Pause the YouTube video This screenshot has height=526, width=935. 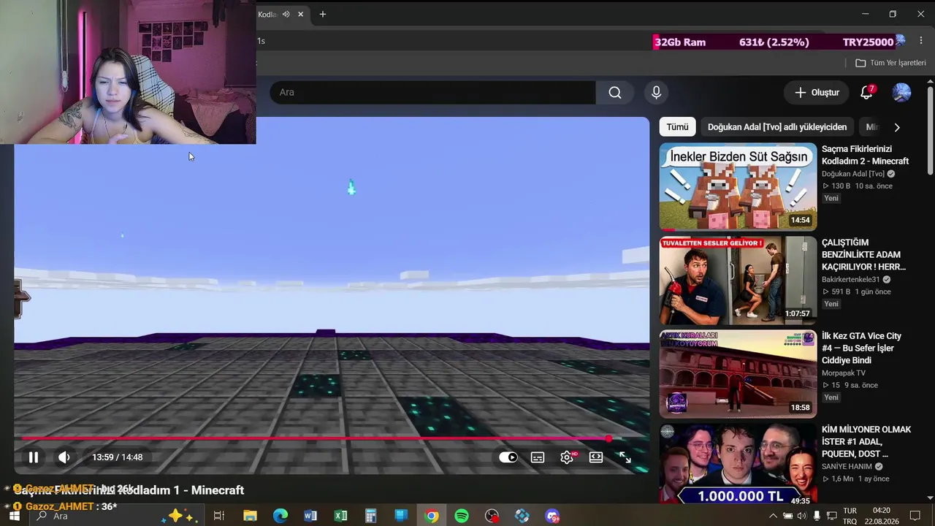click(33, 457)
